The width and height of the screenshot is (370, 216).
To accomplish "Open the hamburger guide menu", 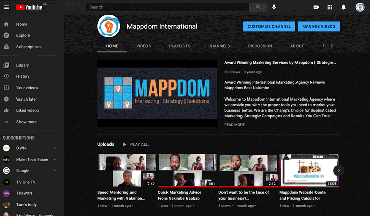I will coord(6,7).
